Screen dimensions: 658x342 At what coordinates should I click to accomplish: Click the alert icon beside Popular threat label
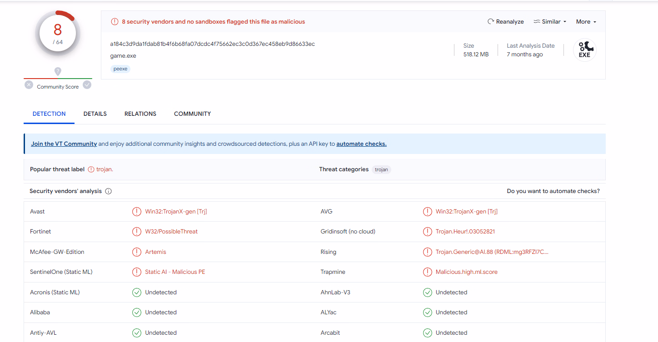91,169
